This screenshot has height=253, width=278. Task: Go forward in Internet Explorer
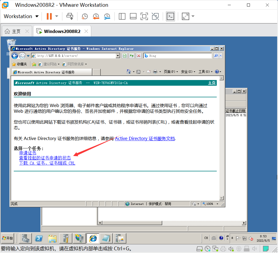(22, 56)
